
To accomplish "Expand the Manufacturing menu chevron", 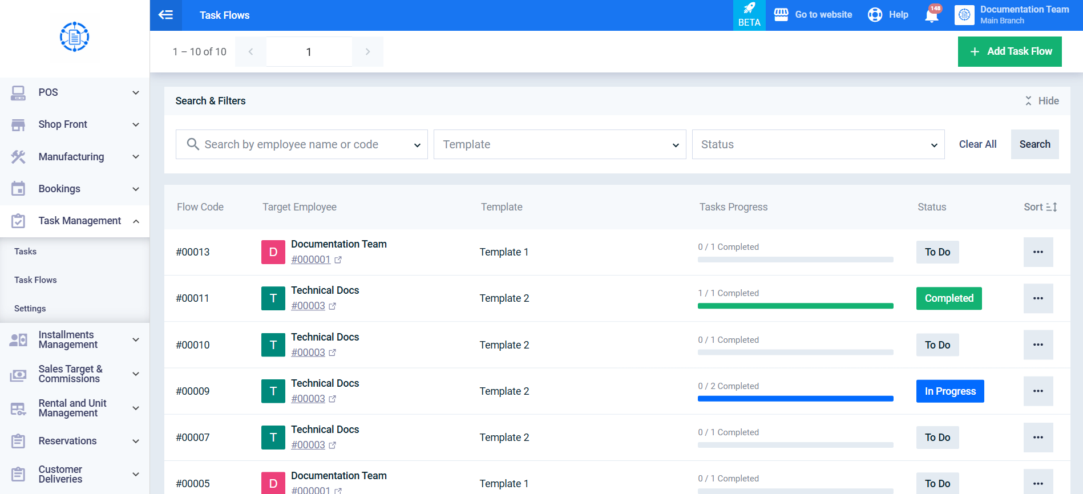I will coord(136,157).
